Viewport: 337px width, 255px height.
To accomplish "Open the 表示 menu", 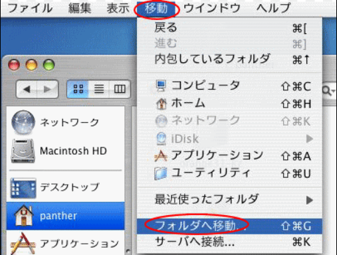I will click(x=118, y=9).
